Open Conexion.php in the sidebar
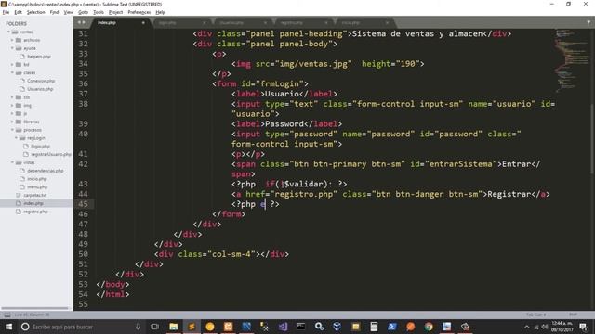The width and height of the screenshot is (595, 334). click(41, 81)
